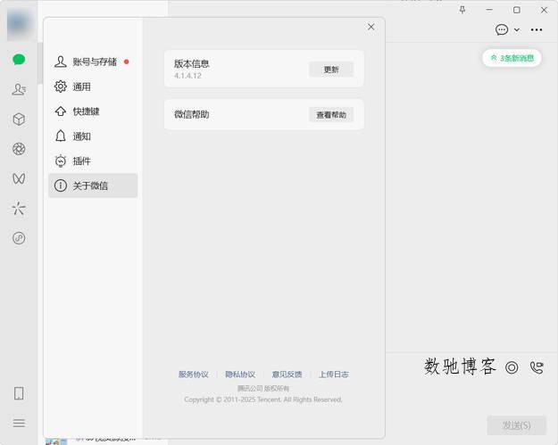Open the Contacts icon in sidebar
This screenshot has height=445, width=558.
point(19,89)
